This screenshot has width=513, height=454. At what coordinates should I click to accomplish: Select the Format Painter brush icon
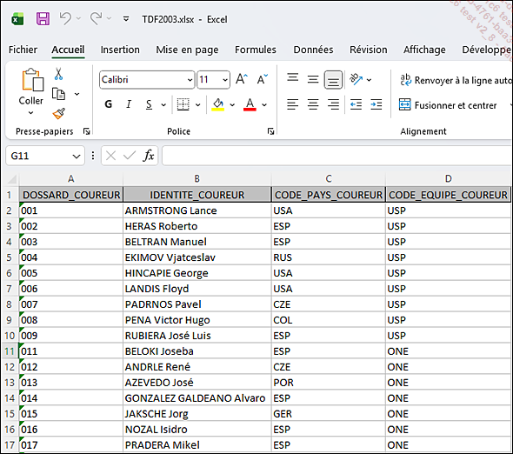click(x=58, y=114)
